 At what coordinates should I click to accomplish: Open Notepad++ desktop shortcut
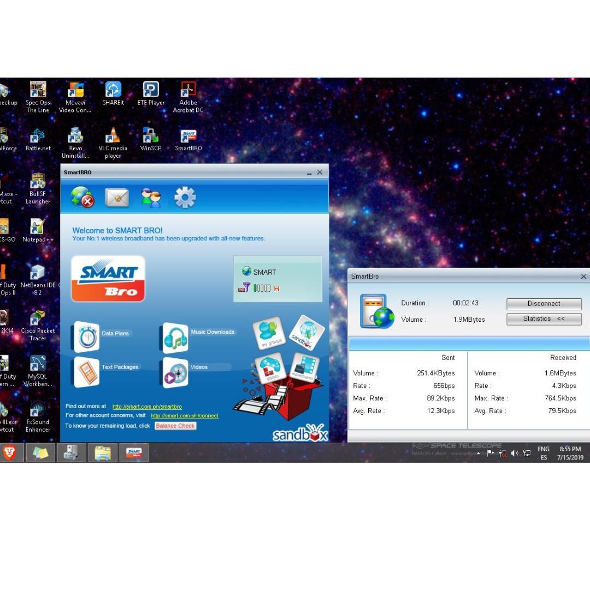coord(37,228)
